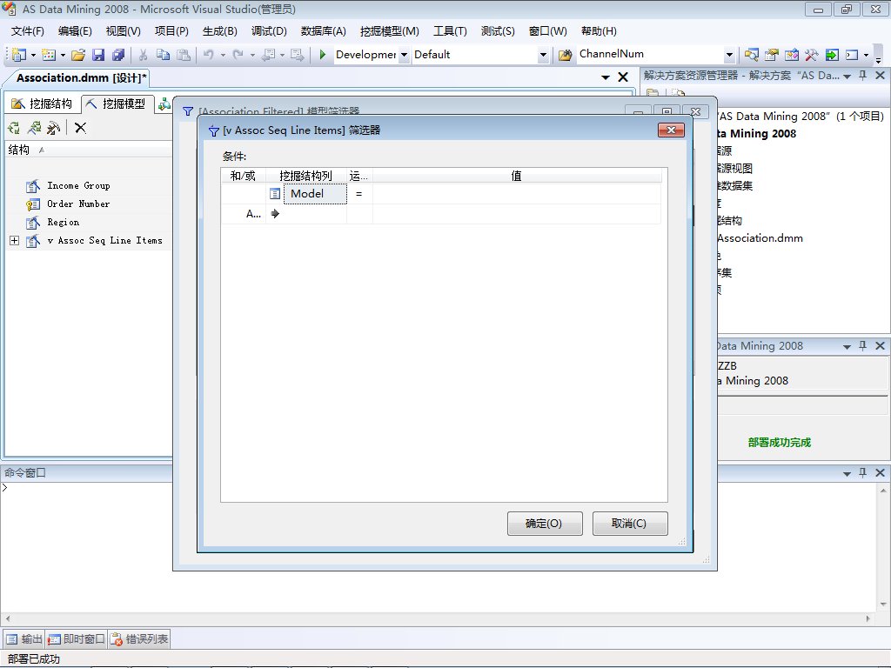Open the Object Browser toolbar icon
Image resolution: width=891 pixels, height=668 pixels.
point(792,55)
